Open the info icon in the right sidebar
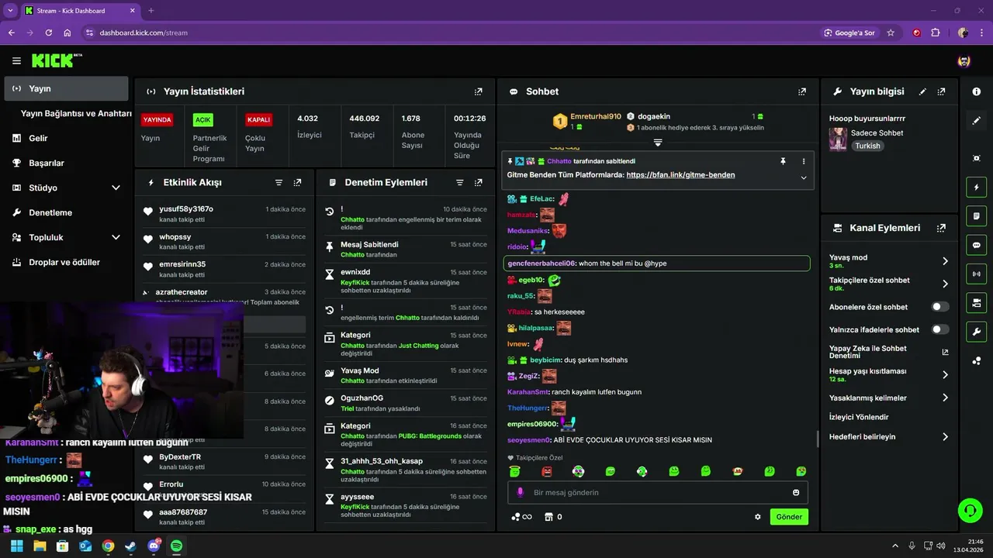The image size is (993, 558). click(x=977, y=91)
